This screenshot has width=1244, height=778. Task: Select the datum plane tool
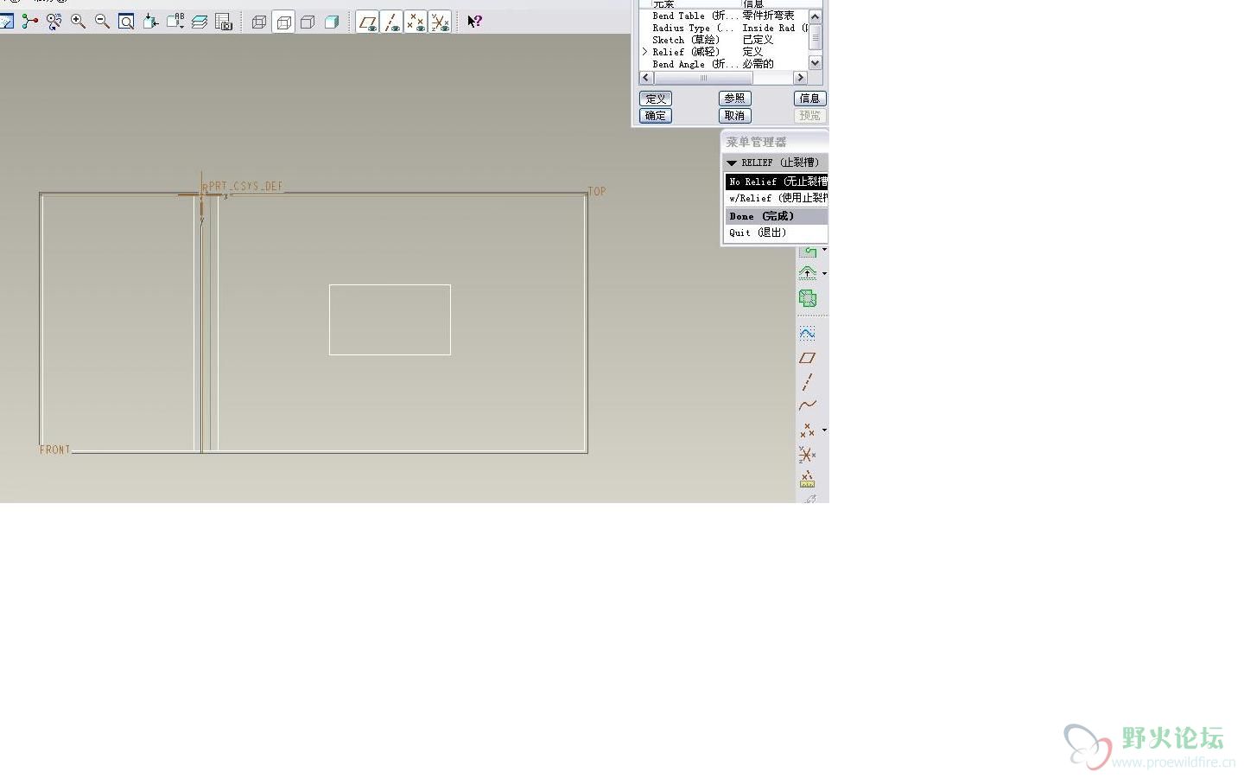[x=808, y=357]
